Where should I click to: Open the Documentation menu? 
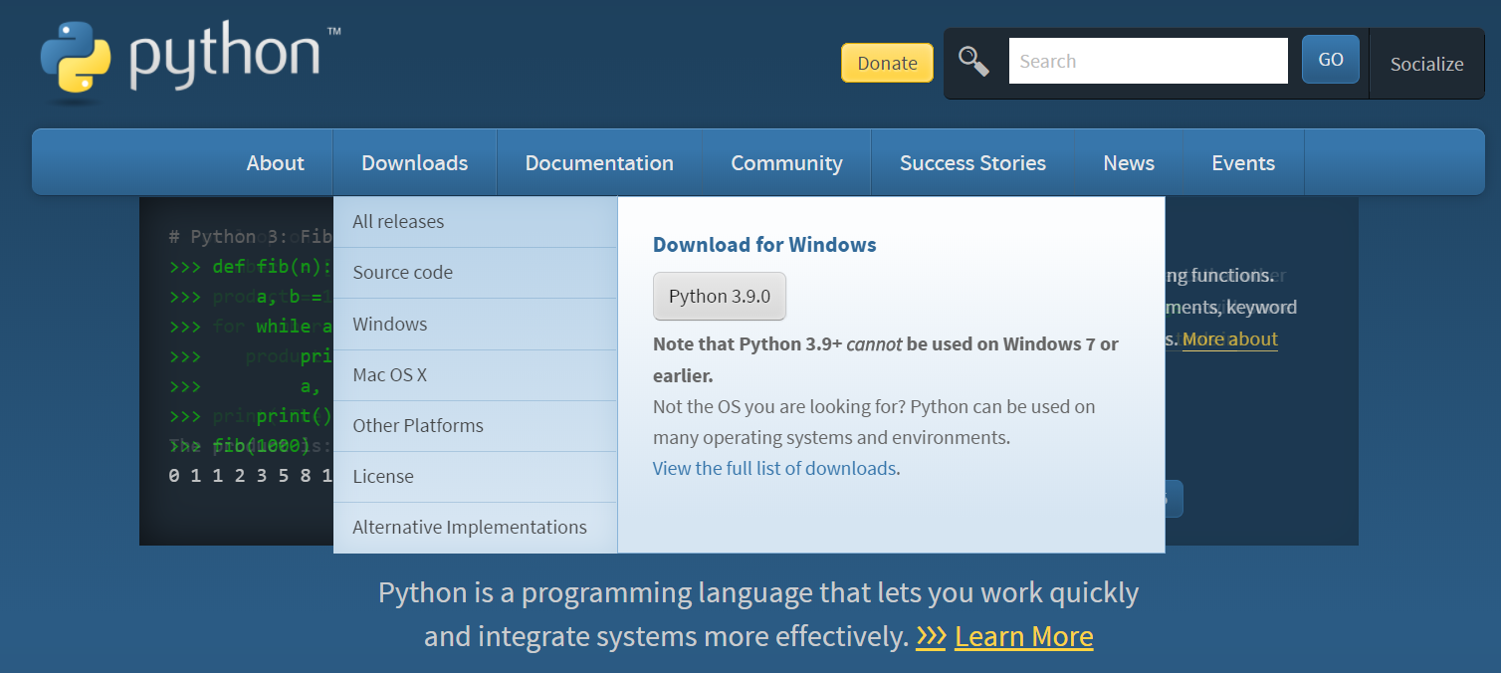(x=599, y=162)
